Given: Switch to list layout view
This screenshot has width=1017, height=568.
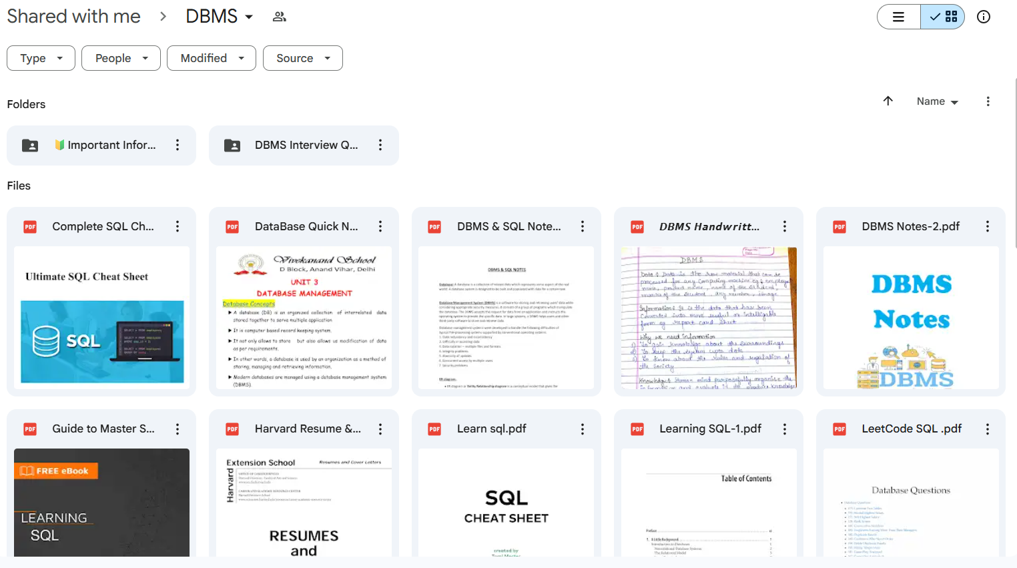Looking at the screenshot, I should coord(899,17).
